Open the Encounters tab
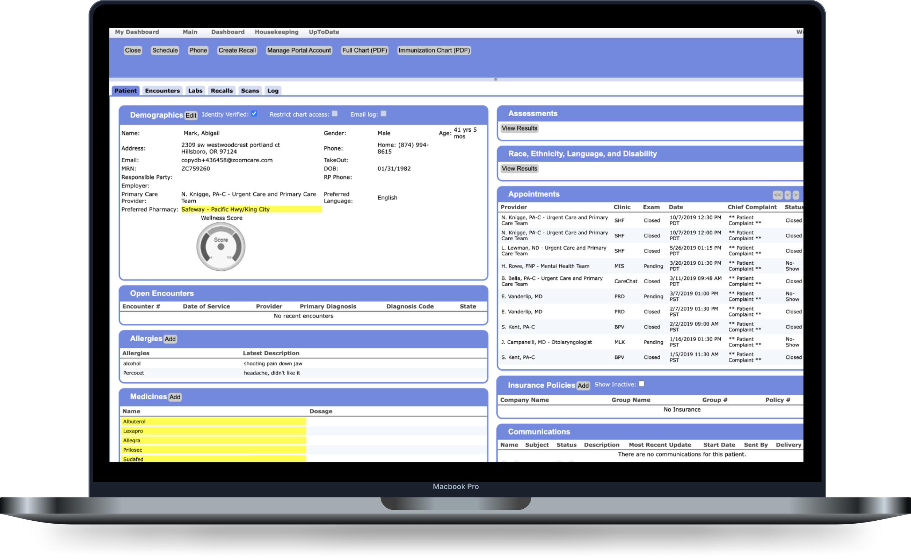The image size is (911, 559). coord(162,91)
